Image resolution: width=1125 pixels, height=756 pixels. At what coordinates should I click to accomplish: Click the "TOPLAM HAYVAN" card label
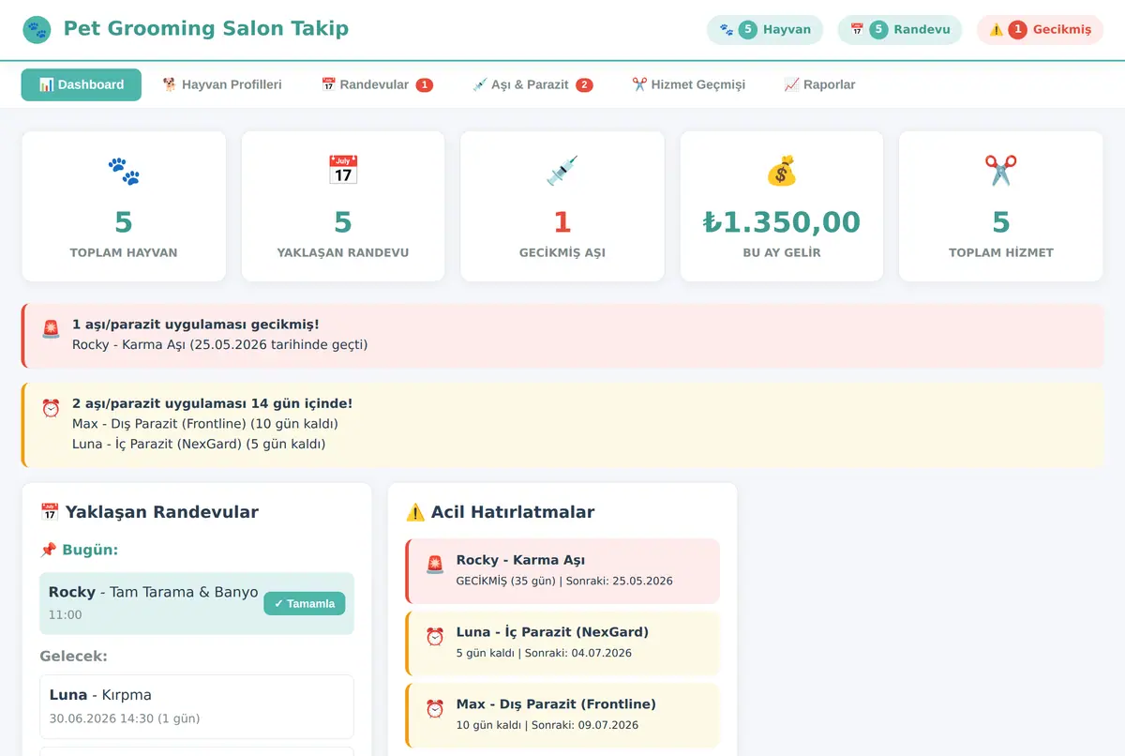pyautogui.click(x=124, y=252)
